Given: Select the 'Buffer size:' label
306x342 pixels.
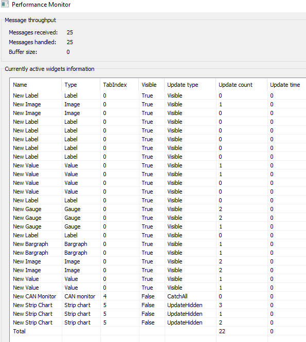Looking at the screenshot, I should (23, 52).
